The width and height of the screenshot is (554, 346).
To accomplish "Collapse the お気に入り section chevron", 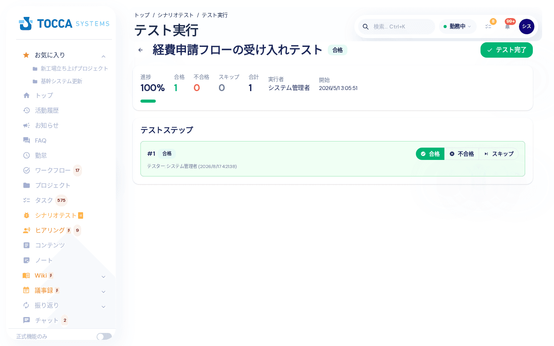I will point(103,57).
